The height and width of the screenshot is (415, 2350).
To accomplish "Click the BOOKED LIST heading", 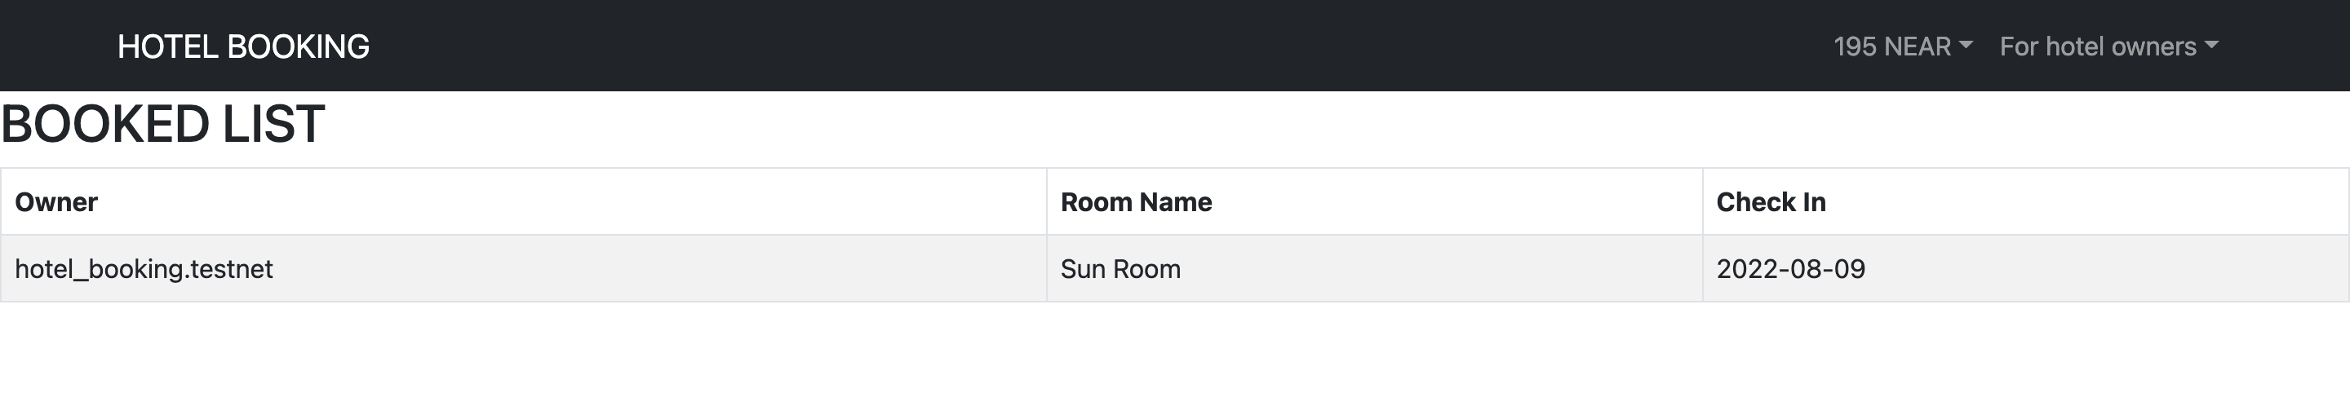I will pos(162,124).
